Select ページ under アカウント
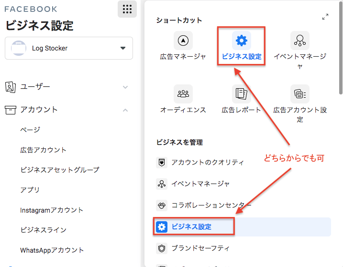 [x=30, y=130]
